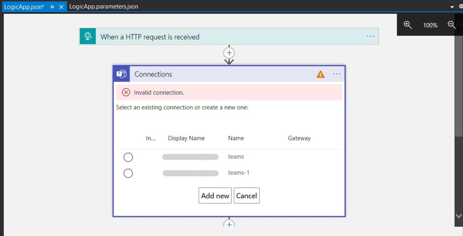Click the Gateway column header
This screenshot has height=236, width=463.
299,138
